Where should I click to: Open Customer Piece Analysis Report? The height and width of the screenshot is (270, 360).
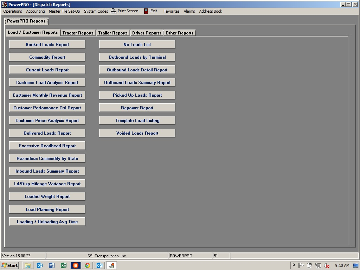click(x=47, y=120)
